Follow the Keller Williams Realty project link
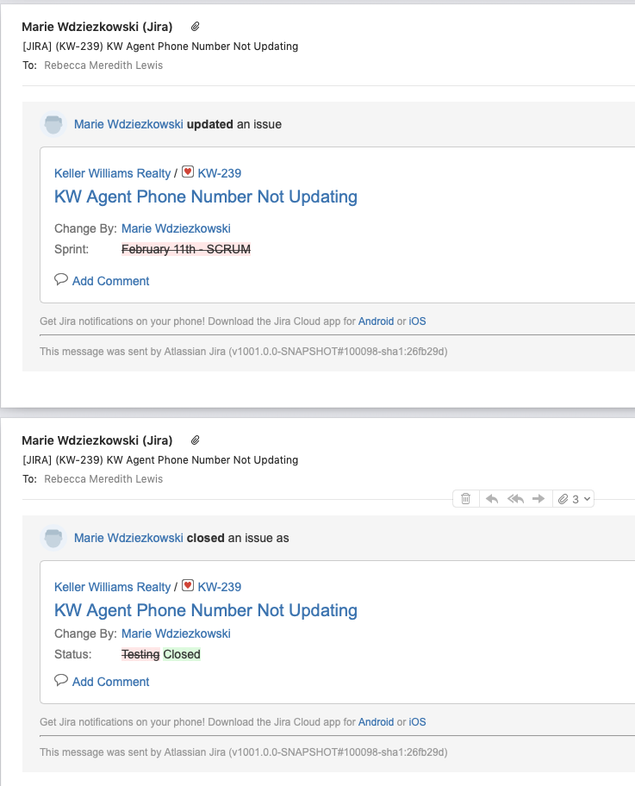This screenshot has width=635, height=786. [112, 172]
